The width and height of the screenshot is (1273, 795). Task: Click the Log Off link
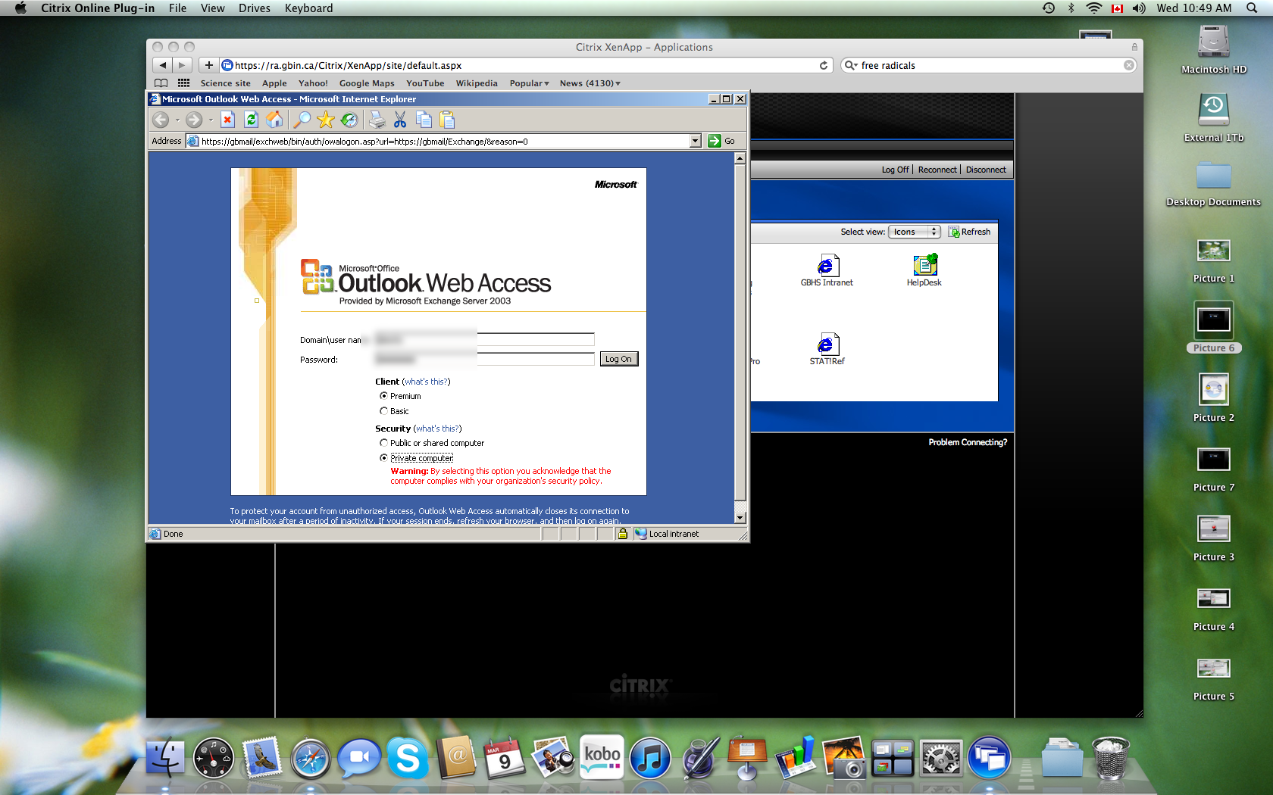[895, 170]
